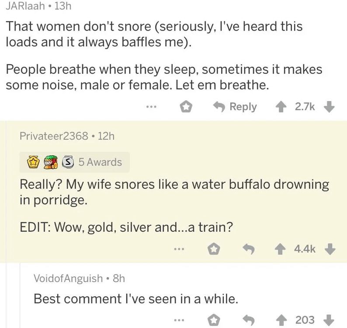The image size is (347, 328).
Task: Downvote Privateer2368's comment
Action: pos(330,249)
